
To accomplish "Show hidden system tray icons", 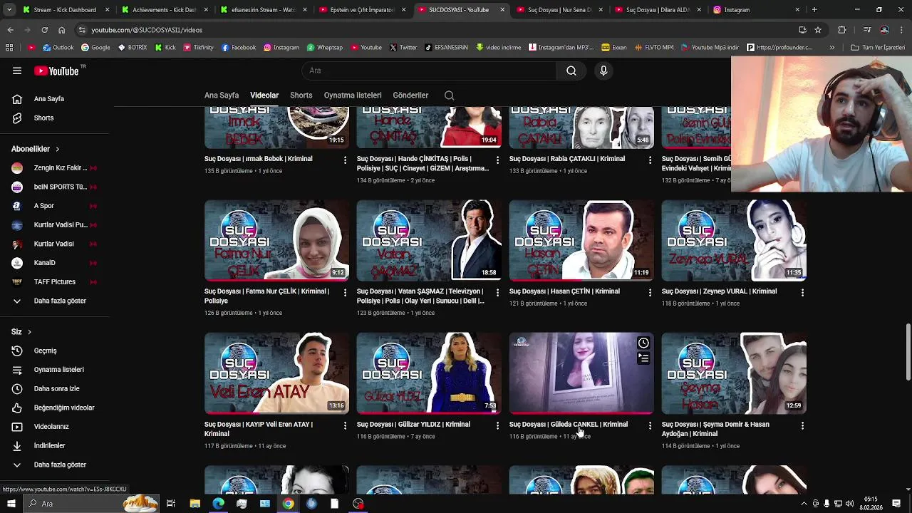I will [x=804, y=504].
